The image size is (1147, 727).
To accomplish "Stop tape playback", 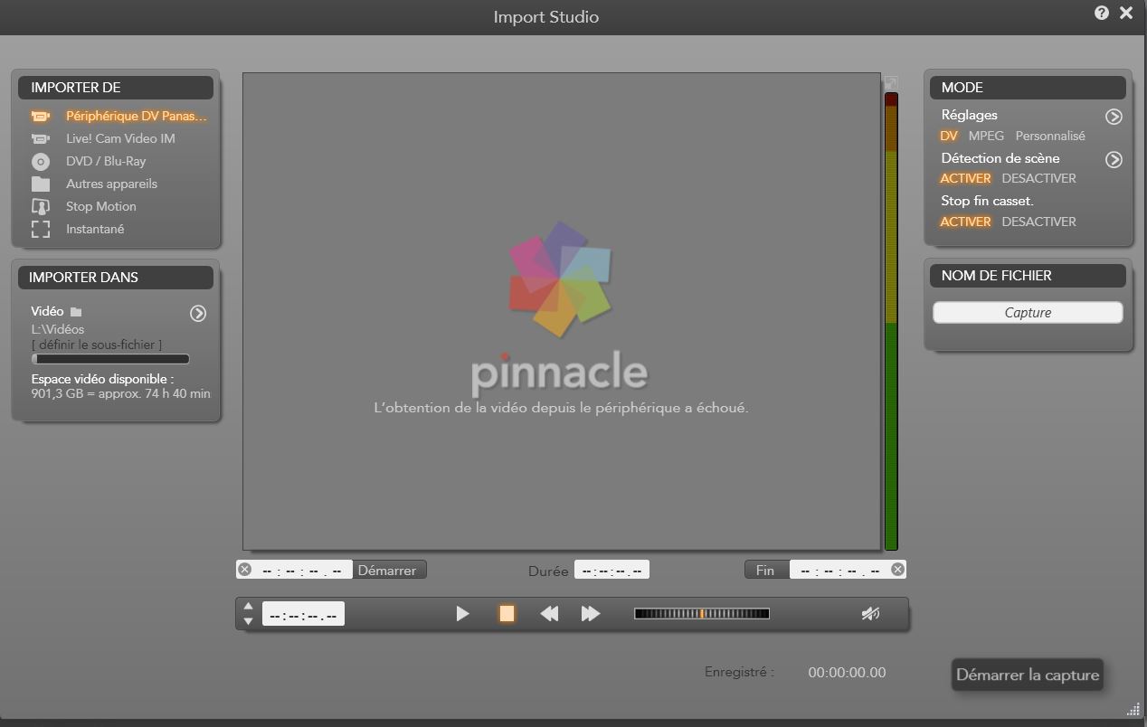I will pyautogui.click(x=507, y=614).
